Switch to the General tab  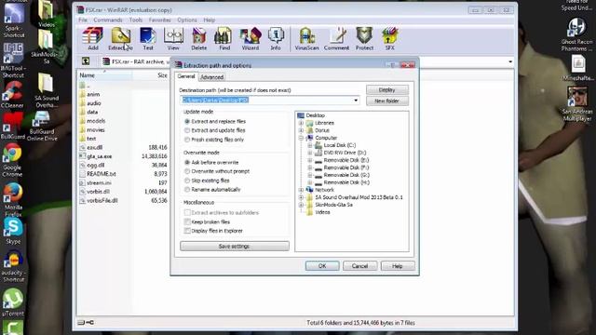[186, 76]
